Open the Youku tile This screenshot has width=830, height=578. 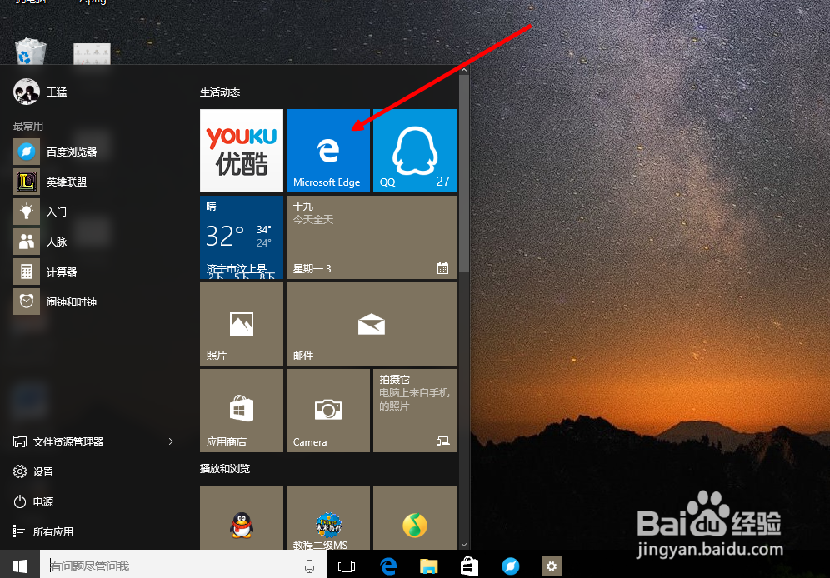[242, 151]
